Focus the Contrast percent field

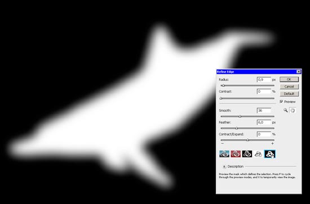click(264, 92)
